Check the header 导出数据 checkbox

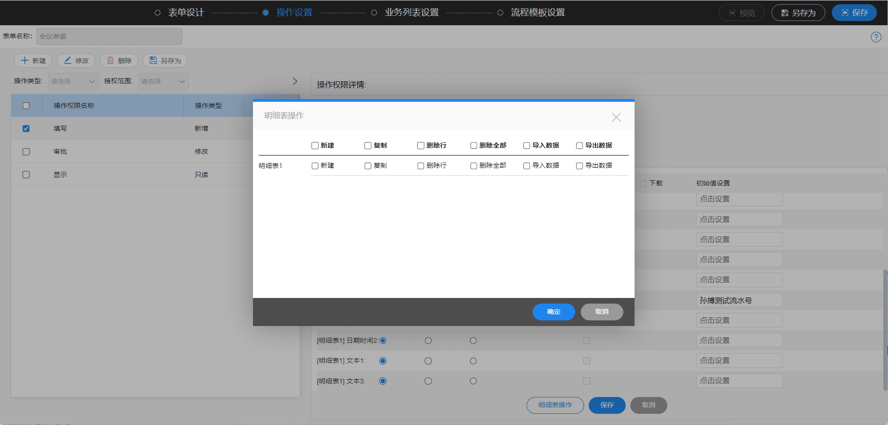pos(579,146)
